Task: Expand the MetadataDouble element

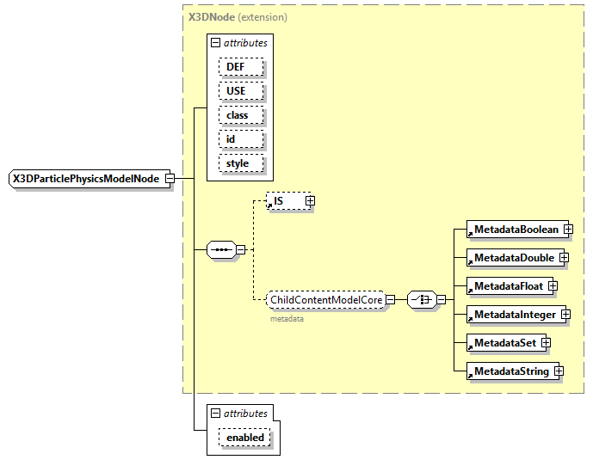Action: [564, 258]
